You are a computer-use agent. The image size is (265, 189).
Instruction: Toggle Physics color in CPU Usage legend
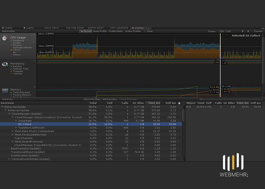[x=11, y=45]
